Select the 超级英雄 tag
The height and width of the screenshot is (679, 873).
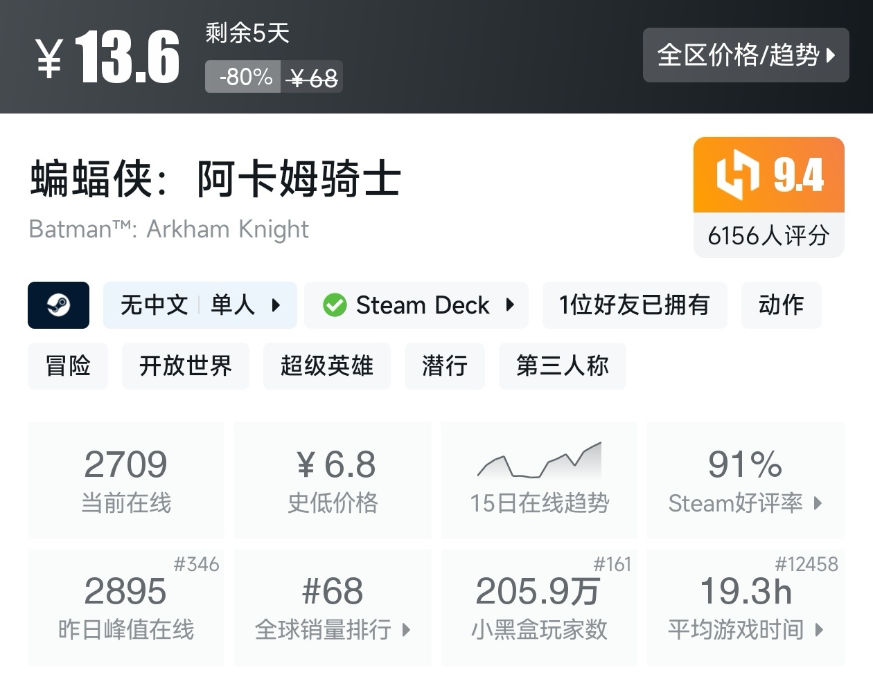click(x=327, y=366)
